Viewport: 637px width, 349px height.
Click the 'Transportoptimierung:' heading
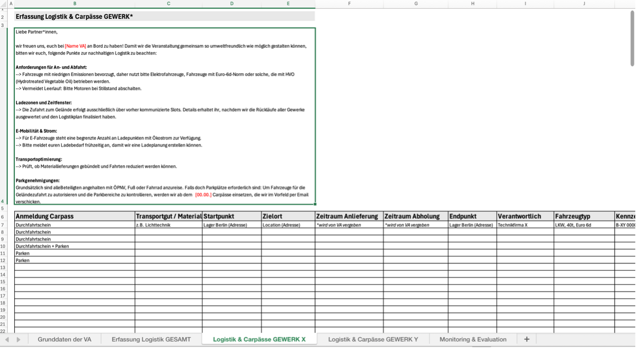pyautogui.click(x=39, y=159)
